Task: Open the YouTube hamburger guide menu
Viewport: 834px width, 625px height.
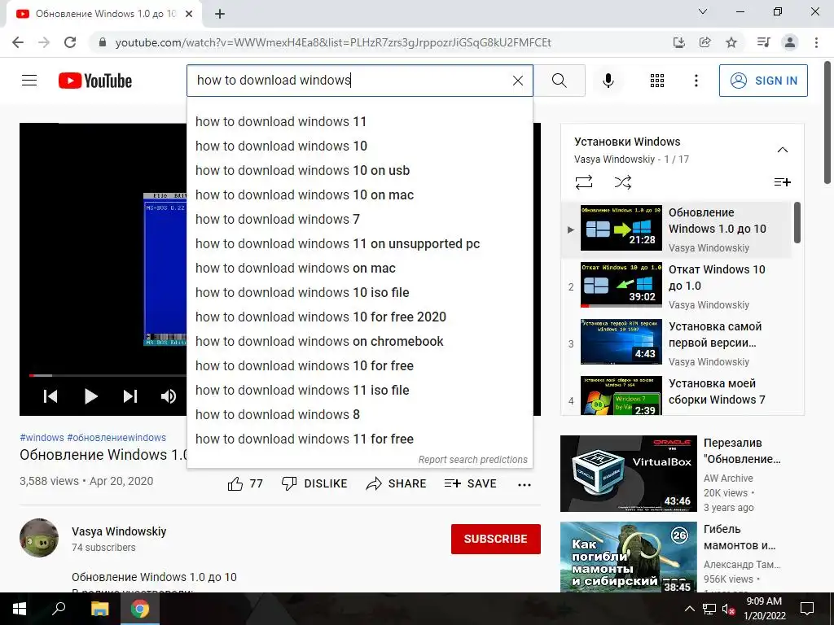Action: pos(29,81)
